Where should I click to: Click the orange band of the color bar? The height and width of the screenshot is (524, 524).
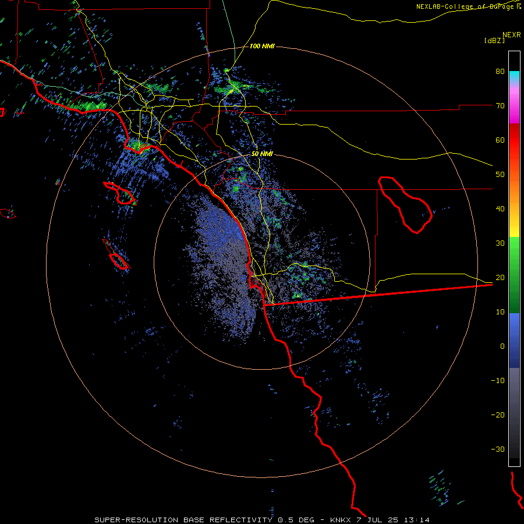coord(514,194)
